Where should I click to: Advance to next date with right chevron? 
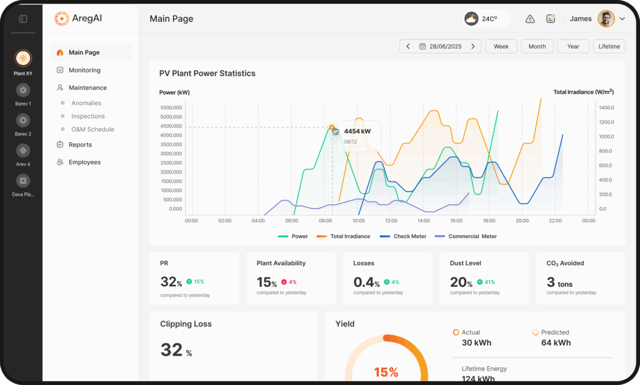pyautogui.click(x=473, y=46)
